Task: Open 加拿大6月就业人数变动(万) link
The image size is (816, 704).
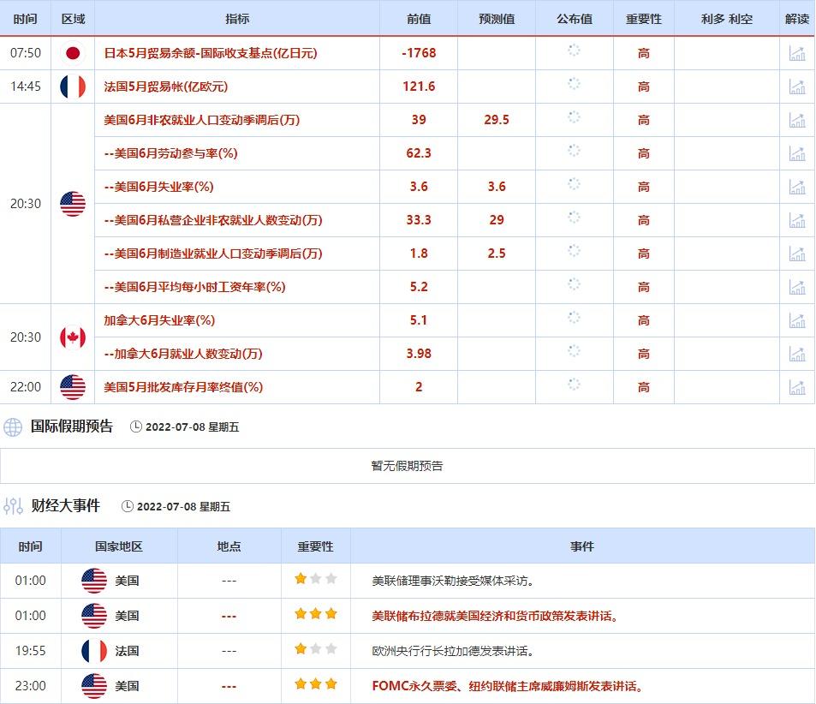Action: 183,354
